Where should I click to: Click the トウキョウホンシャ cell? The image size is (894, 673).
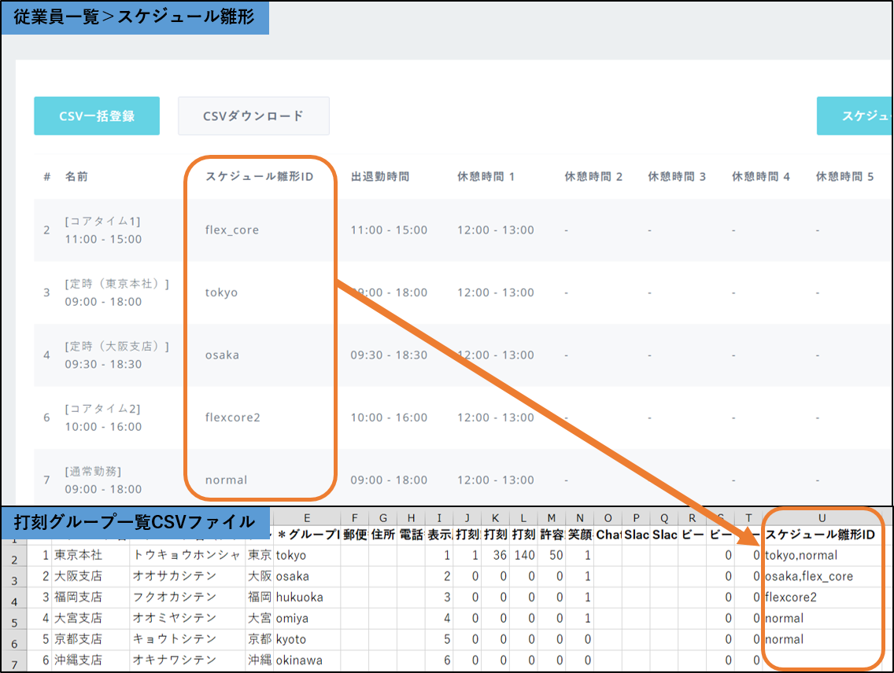(187, 555)
